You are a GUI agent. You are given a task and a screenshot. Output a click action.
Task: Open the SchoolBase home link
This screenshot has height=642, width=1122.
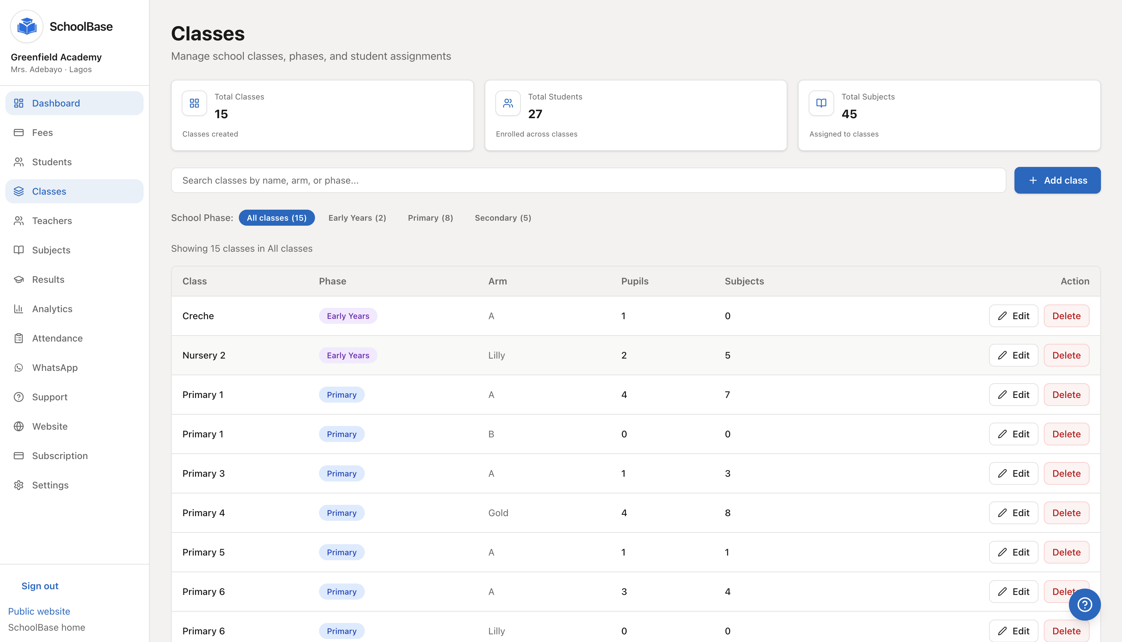47,627
